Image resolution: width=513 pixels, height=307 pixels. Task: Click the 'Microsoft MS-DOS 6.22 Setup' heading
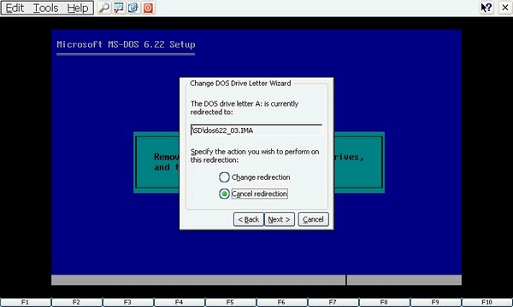(x=126, y=44)
